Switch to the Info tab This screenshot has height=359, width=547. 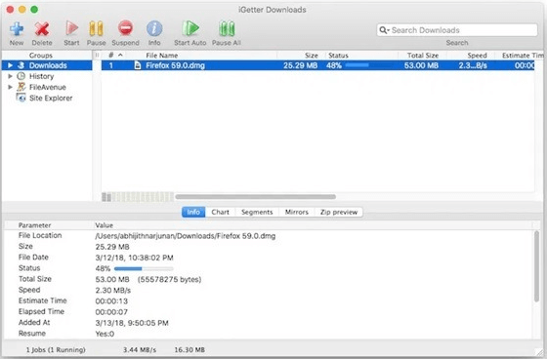coord(193,212)
